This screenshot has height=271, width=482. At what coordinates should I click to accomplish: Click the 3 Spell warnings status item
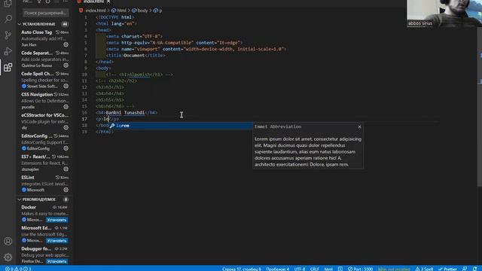(424, 269)
